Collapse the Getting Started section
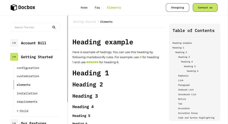Viewport: 228px width, 124px height. (x=37, y=57)
